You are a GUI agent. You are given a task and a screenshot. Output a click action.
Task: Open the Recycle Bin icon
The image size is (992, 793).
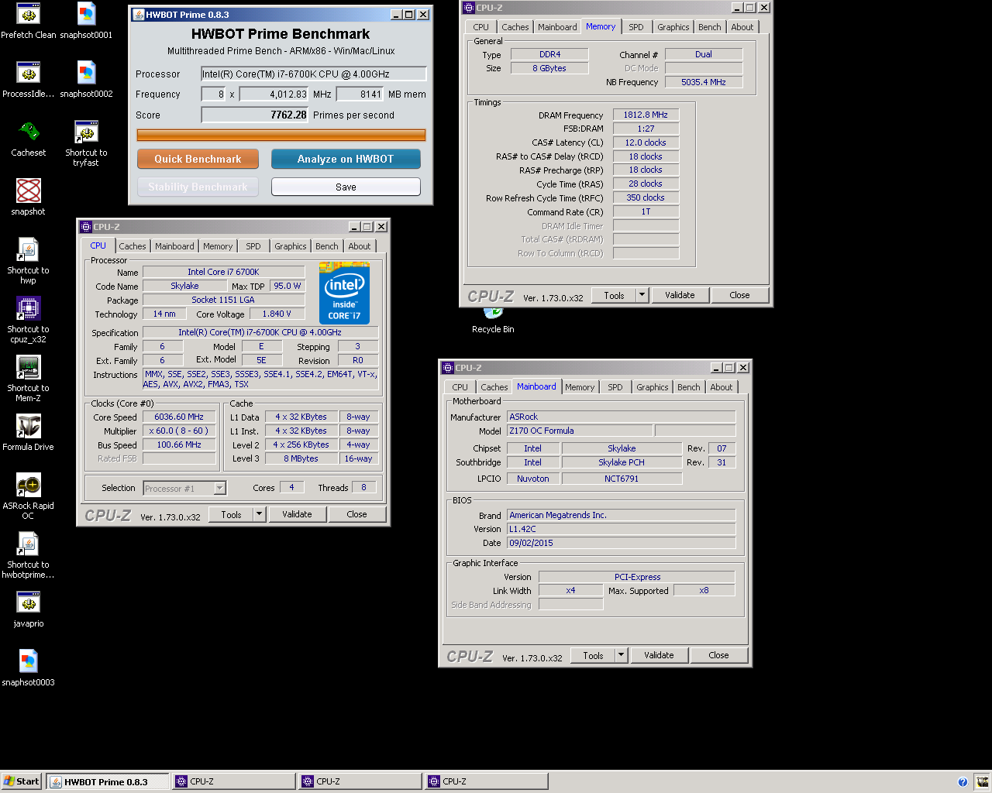tap(493, 321)
